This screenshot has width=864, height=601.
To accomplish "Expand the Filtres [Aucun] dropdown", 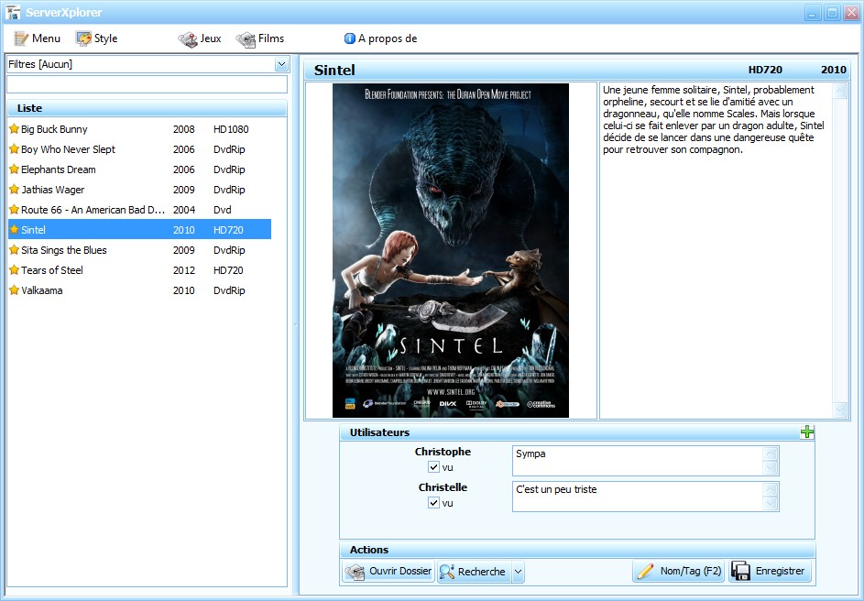I will (x=281, y=64).
